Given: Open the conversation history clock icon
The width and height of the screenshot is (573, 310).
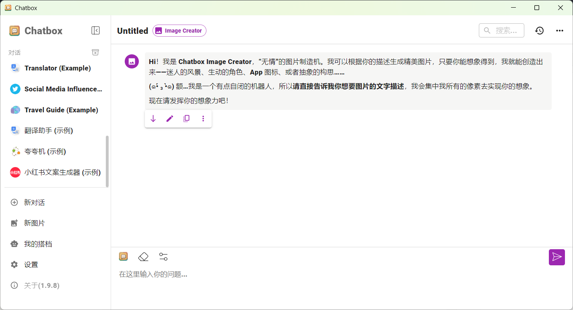Looking at the screenshot, I should pos(539,31).
